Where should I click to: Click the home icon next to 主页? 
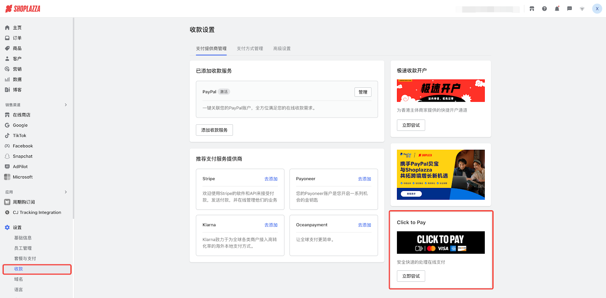(7, 28)
